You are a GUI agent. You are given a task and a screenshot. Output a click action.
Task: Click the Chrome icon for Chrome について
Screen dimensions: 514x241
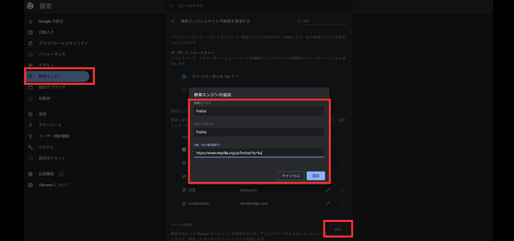pyautogui.click(x=31, y=185)
